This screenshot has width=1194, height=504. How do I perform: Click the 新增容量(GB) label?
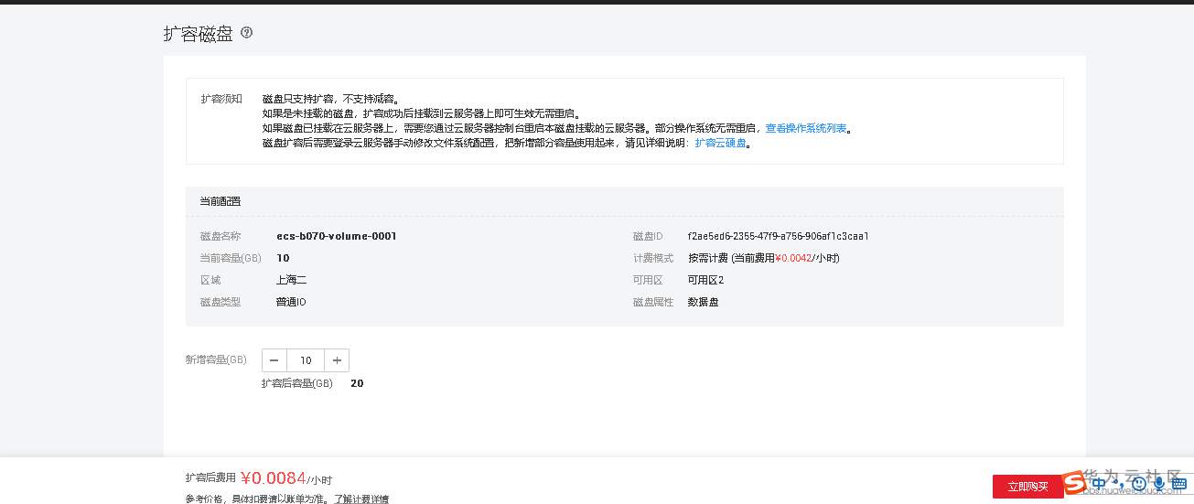tap(216, 360)
